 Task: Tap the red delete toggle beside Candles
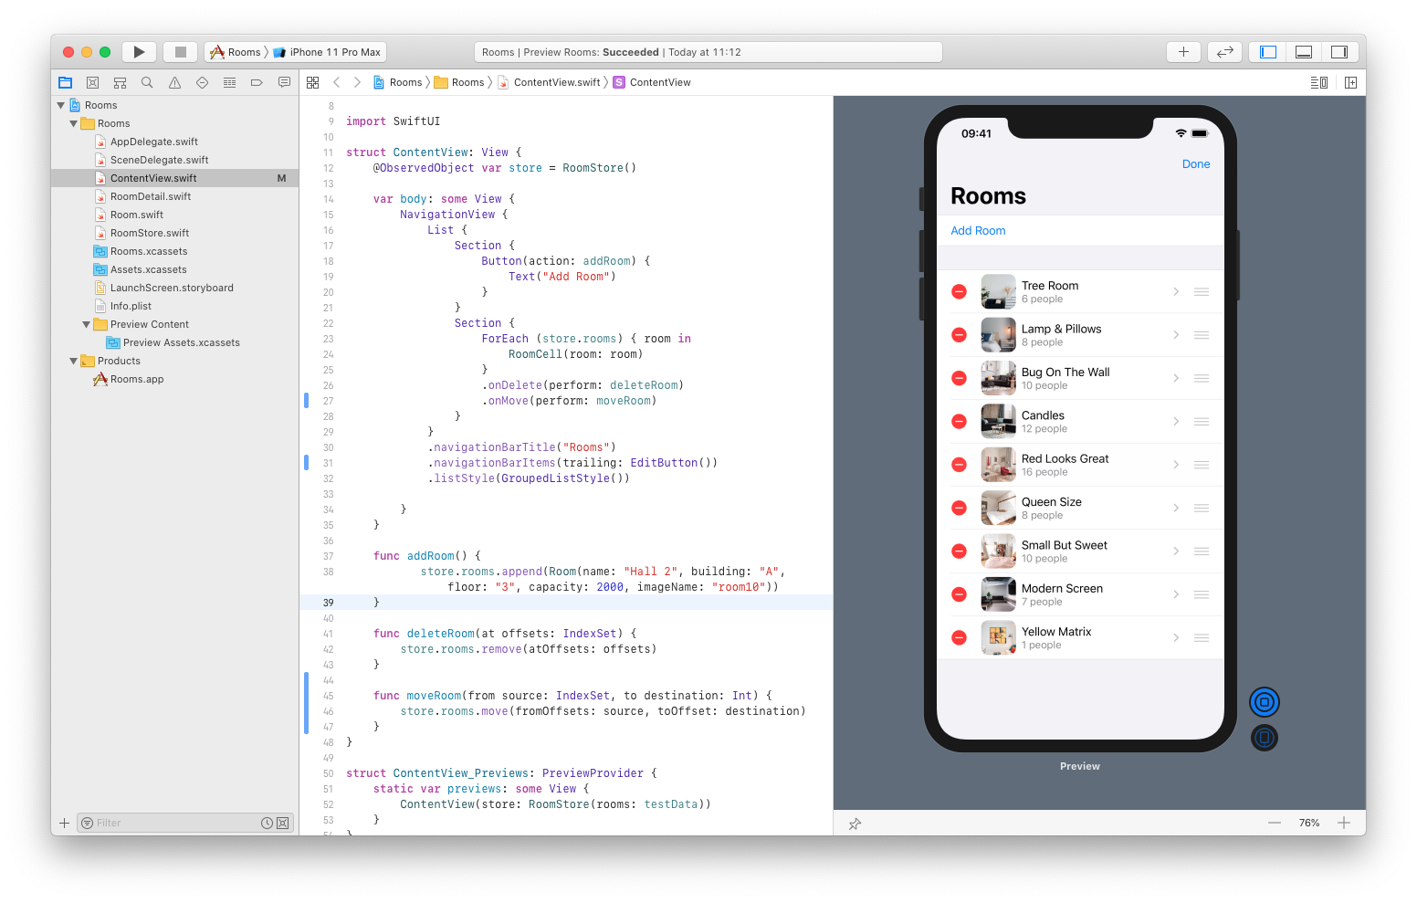point(959,421)
